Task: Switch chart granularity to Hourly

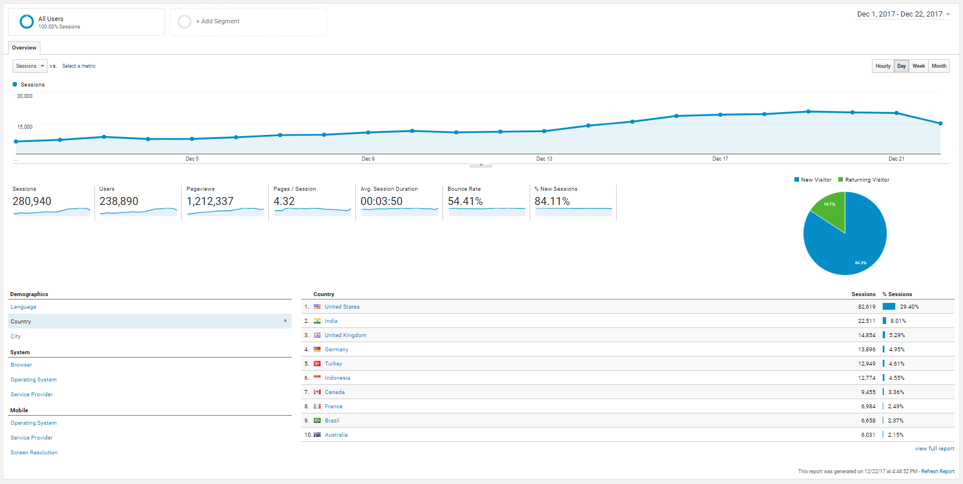Action: click(883, 66)
